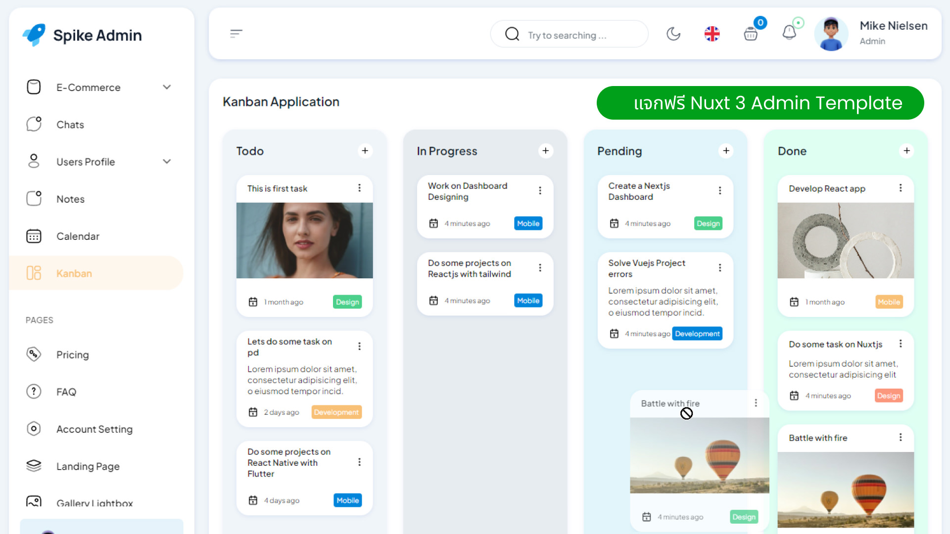Open options for Battle with fire in Done

(901, 437)
